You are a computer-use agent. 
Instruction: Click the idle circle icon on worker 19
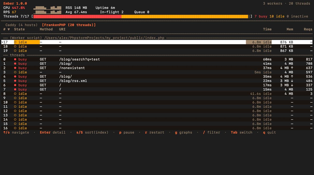pyautogui.click(x=15, y=51)
